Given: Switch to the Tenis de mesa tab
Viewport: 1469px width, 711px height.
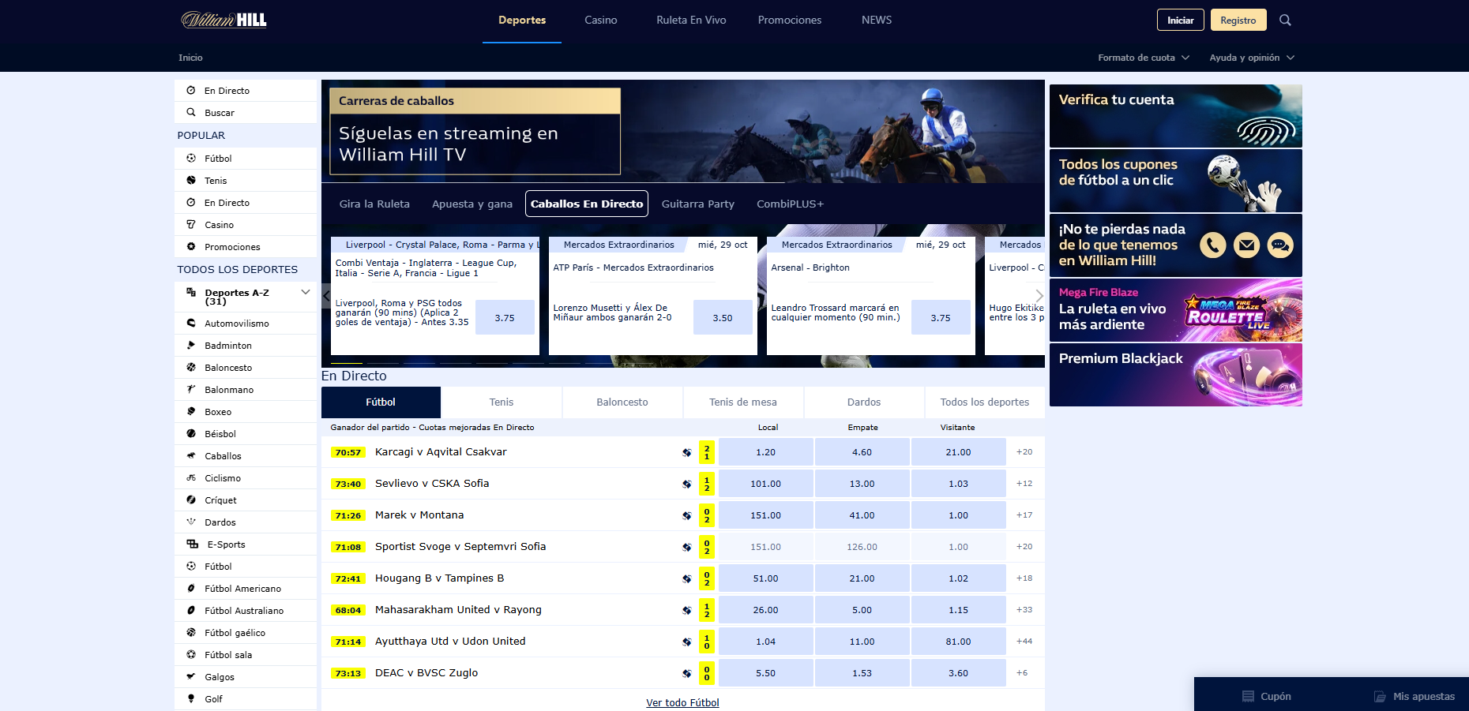Looking at the screenshot, I should pos(743,402).
